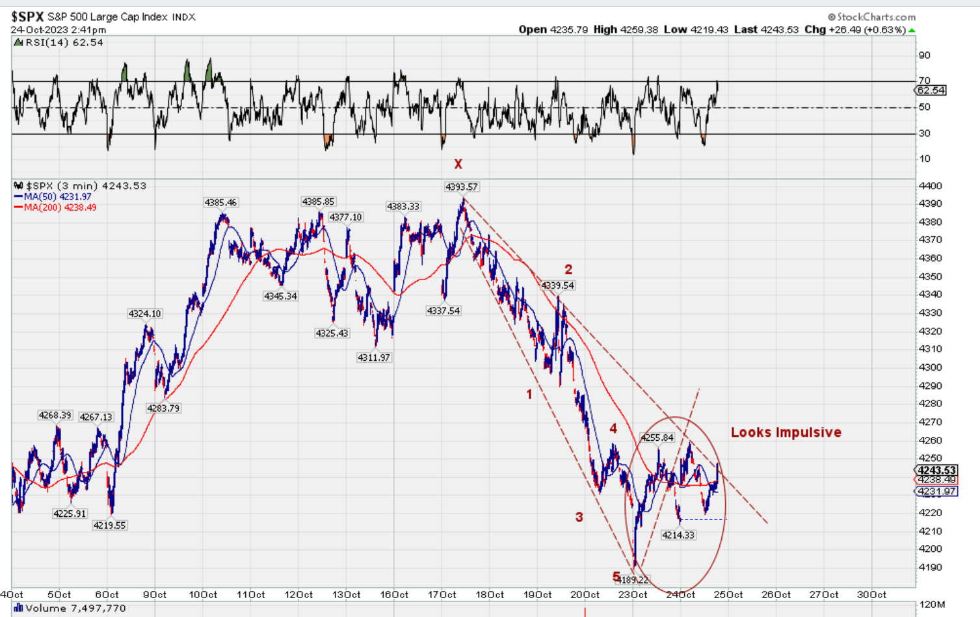Click the 4311.97 price label
Viewport: 980px width, 617px height.
pyautogui.click(x=374, y=358)
